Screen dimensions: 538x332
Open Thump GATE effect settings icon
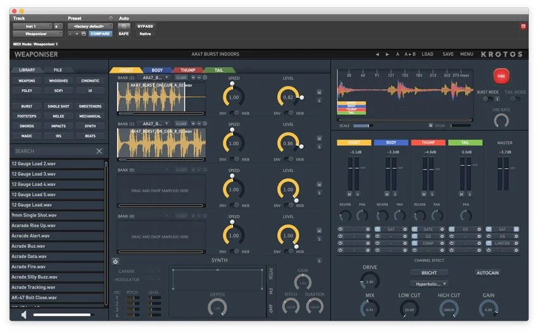442,229
